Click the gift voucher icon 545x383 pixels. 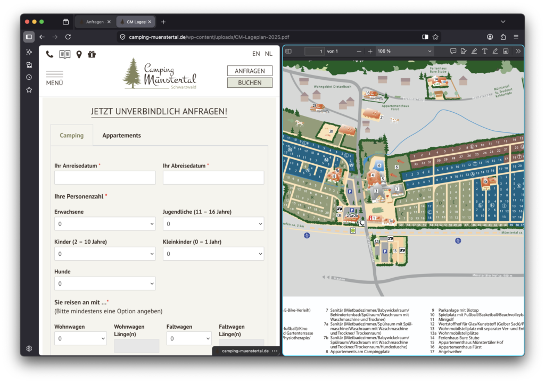point(92,54)
